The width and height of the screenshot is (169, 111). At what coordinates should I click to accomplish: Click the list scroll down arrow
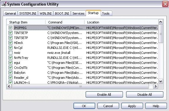click(x=161, y=81)
